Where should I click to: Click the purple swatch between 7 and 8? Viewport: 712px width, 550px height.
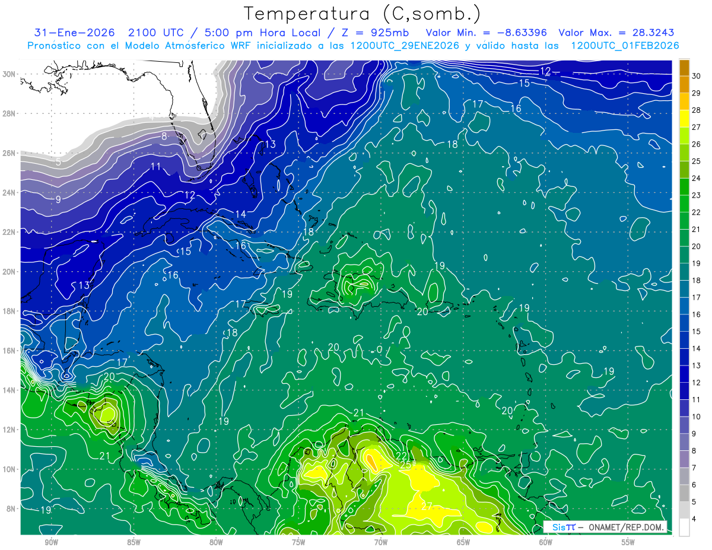click(684, 459)
